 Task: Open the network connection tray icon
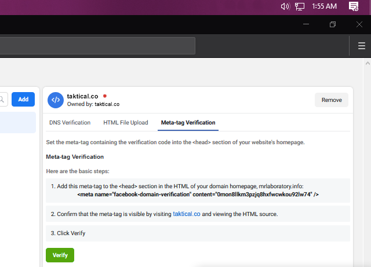click(x=300, y=6)
